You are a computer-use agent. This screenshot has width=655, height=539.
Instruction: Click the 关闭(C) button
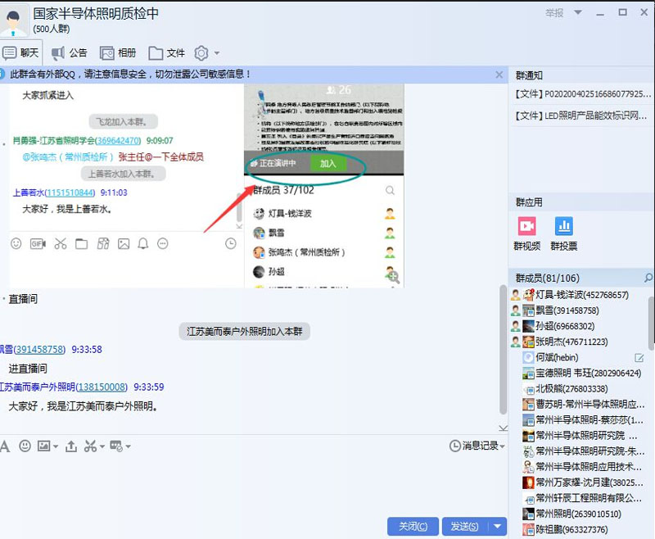413,527
